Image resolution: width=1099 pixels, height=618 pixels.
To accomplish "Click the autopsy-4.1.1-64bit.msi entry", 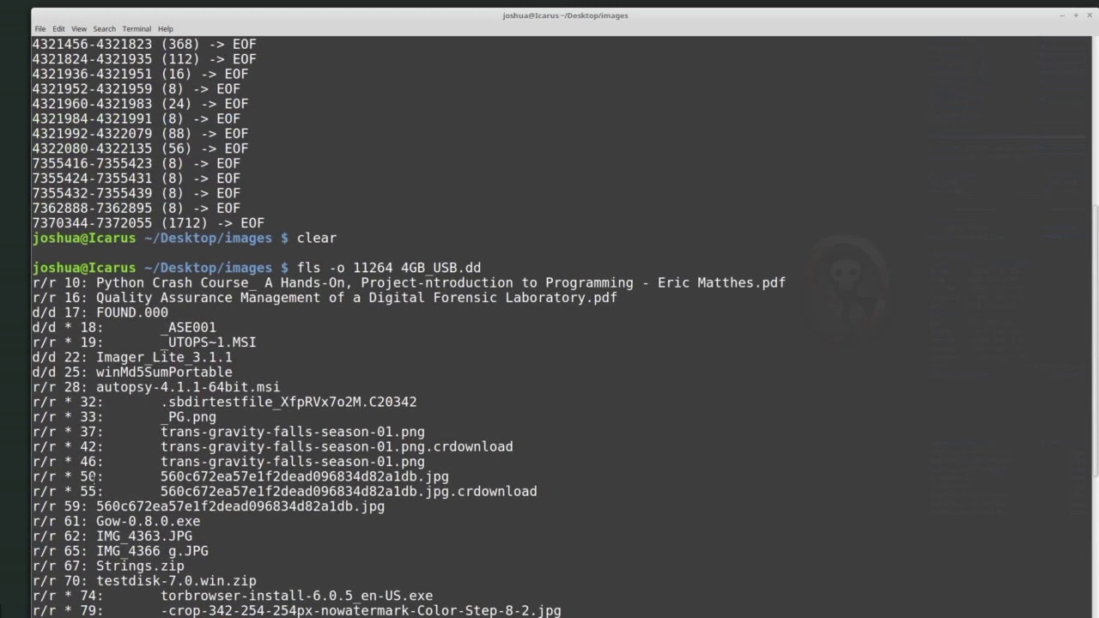I will (x=156, y=387).
